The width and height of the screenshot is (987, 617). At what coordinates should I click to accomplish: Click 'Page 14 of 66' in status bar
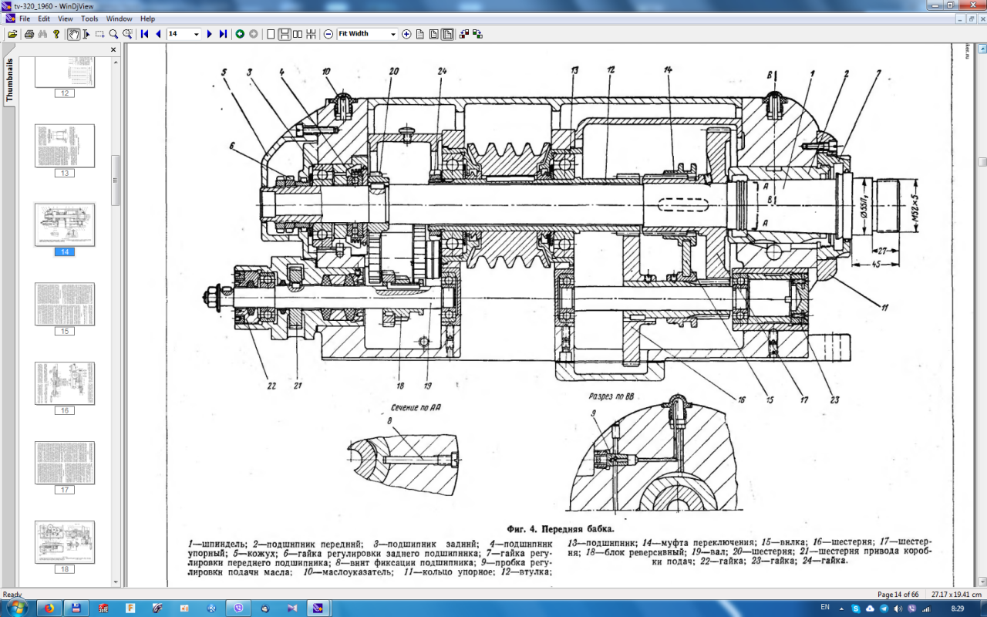(898, 595)
